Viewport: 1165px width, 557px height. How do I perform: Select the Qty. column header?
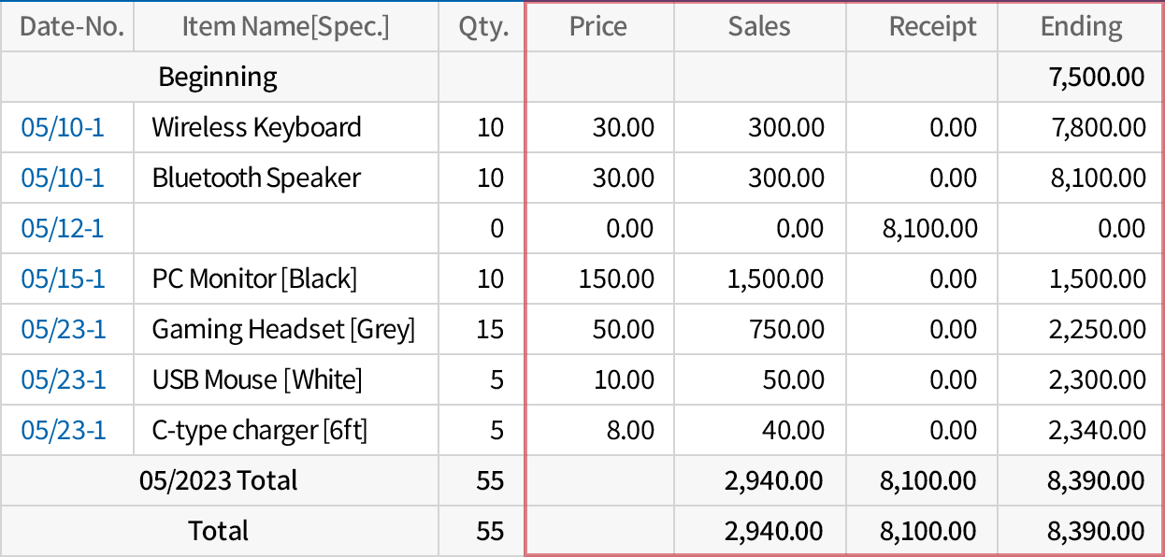coord(483,26)
